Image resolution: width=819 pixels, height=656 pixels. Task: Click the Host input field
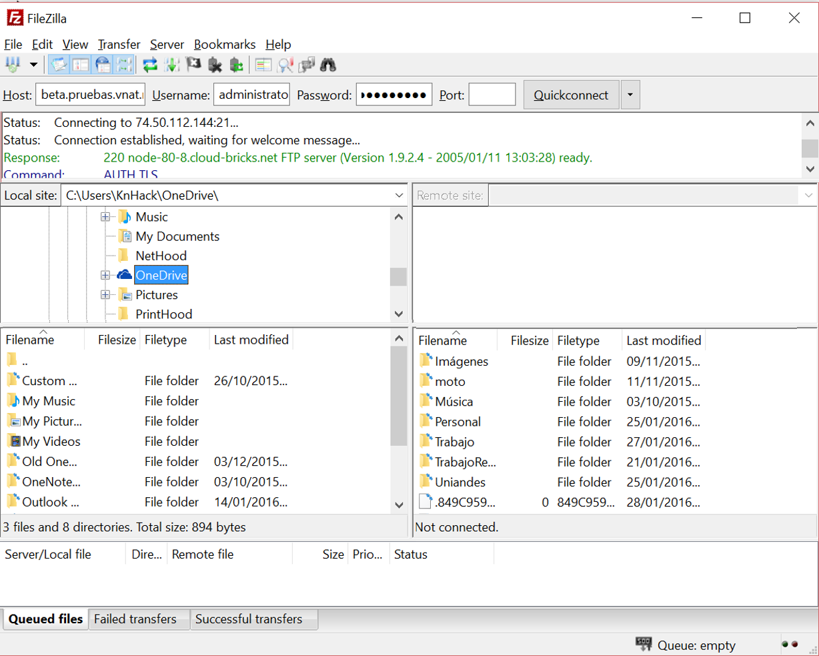pyautogui.click(x=91, y=95)
